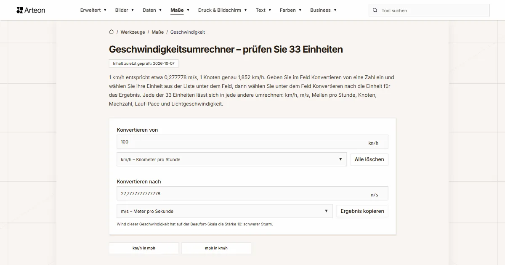The height and width of the screenshot is (265, 505).
Task: Expand the Farben menu
Action: click(x=291, y=10)
